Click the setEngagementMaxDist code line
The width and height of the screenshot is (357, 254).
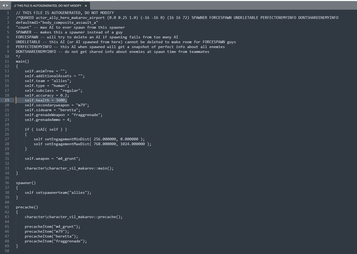tap(92, 144)
